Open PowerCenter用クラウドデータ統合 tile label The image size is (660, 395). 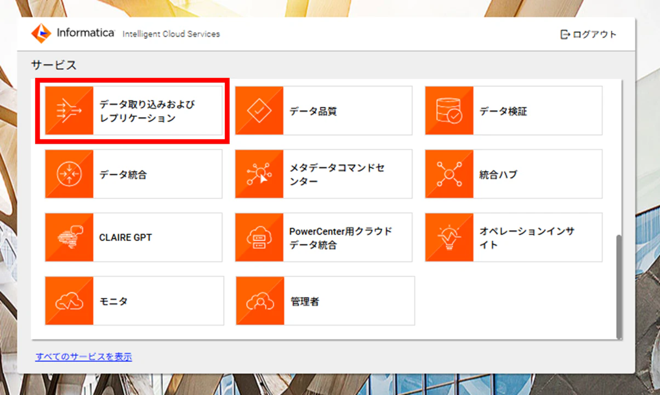click(x=341, y=238)
